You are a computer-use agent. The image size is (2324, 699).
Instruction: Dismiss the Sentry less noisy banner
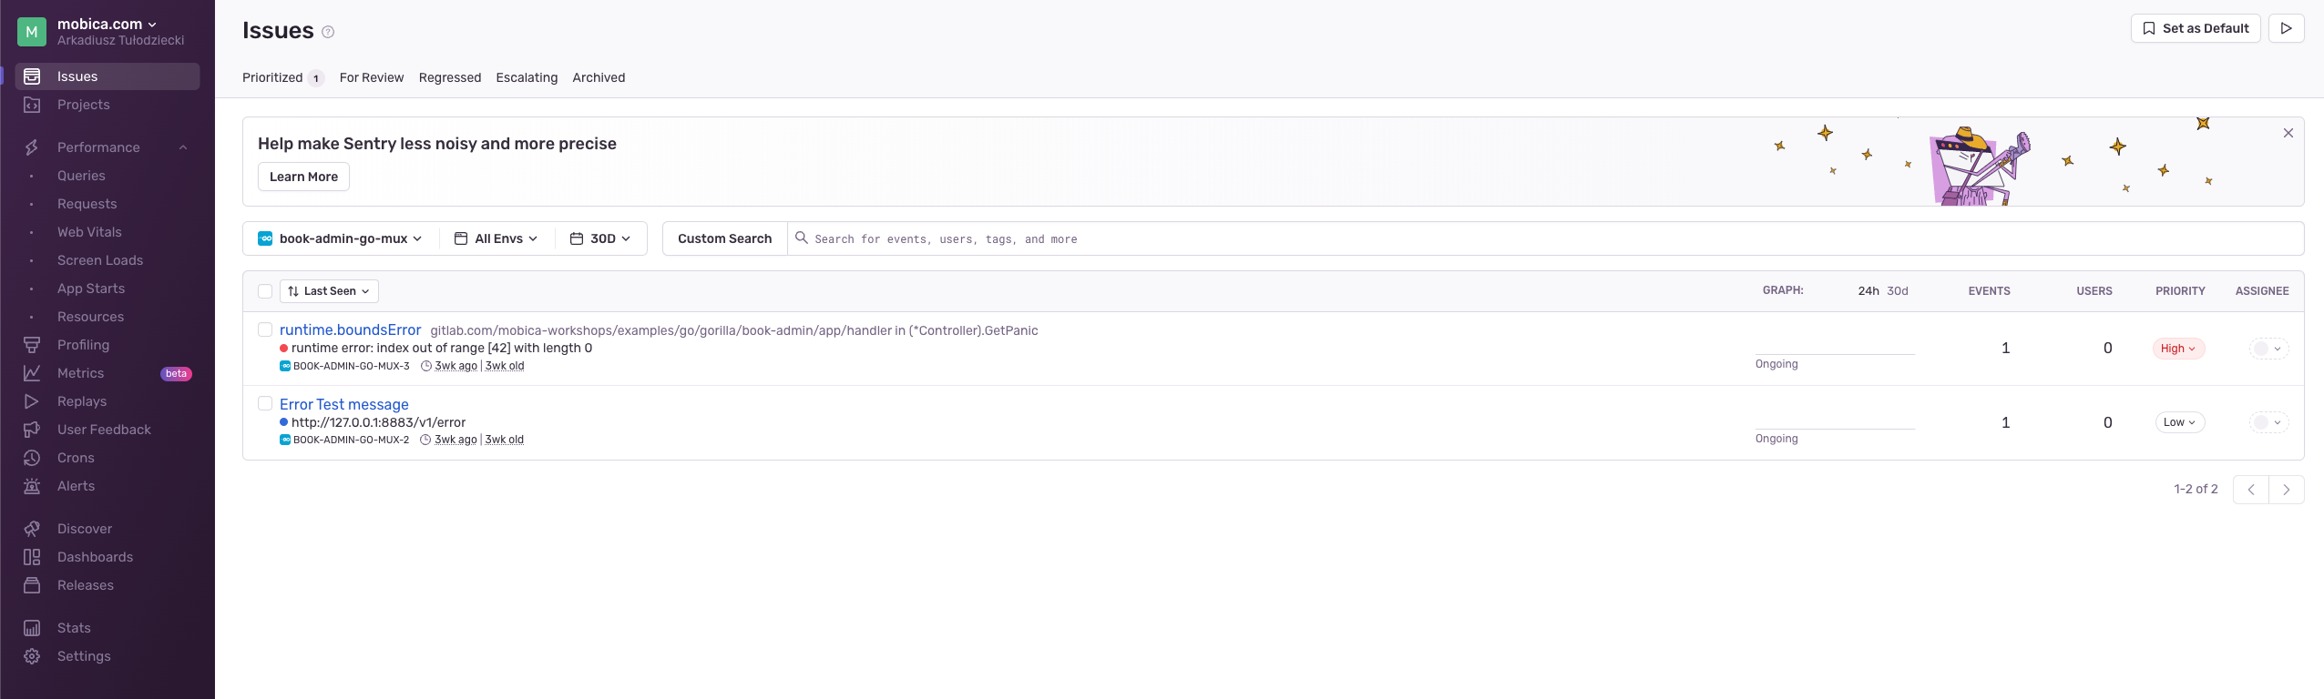pyautogui.click(x=2288, y=133)
